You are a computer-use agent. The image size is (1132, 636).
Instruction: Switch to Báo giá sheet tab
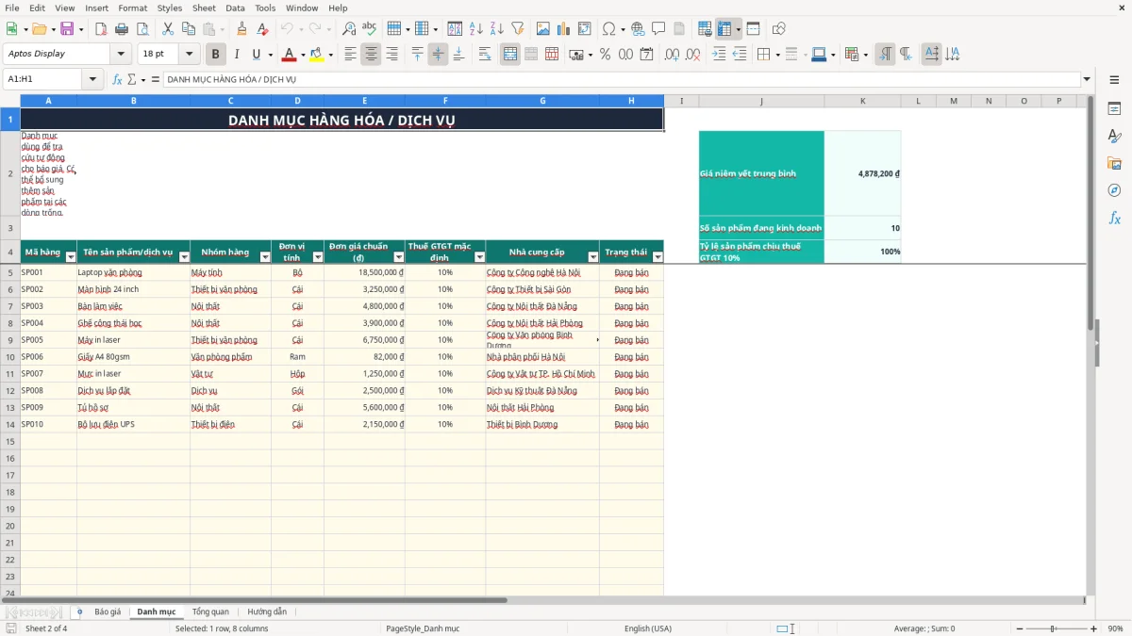point(108,612)
